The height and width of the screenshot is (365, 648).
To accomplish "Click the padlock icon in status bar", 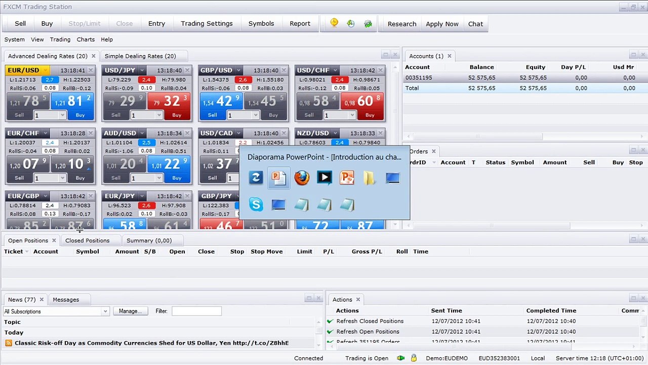I will click(x=414, y=358).
